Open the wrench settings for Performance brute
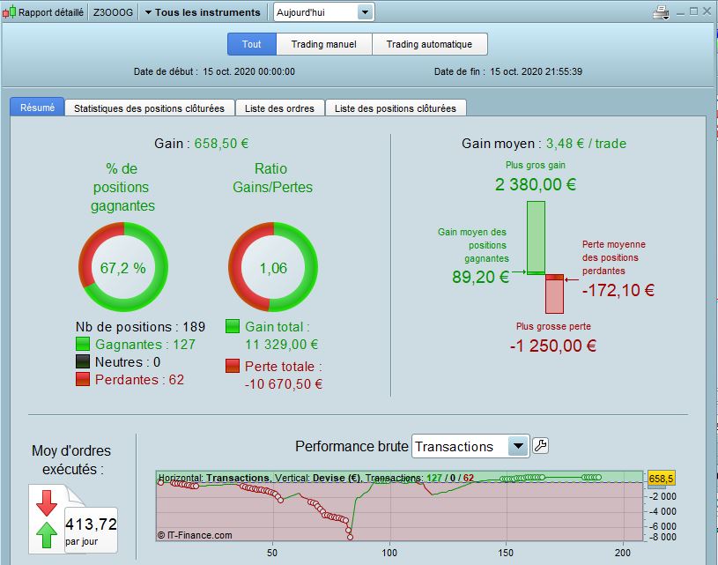This screenshot has width=718, height=565. (x=540, y=445)
